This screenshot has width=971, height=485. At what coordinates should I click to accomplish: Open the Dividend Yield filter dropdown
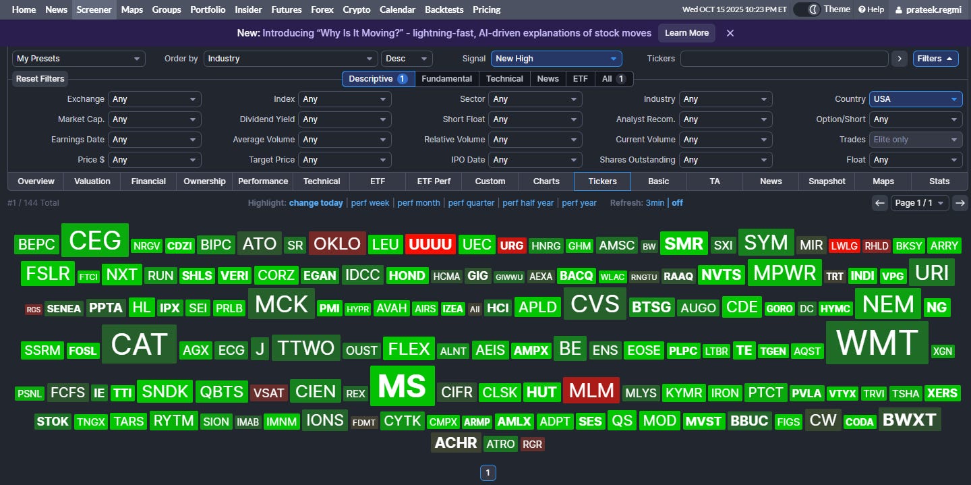pos(345,119)
